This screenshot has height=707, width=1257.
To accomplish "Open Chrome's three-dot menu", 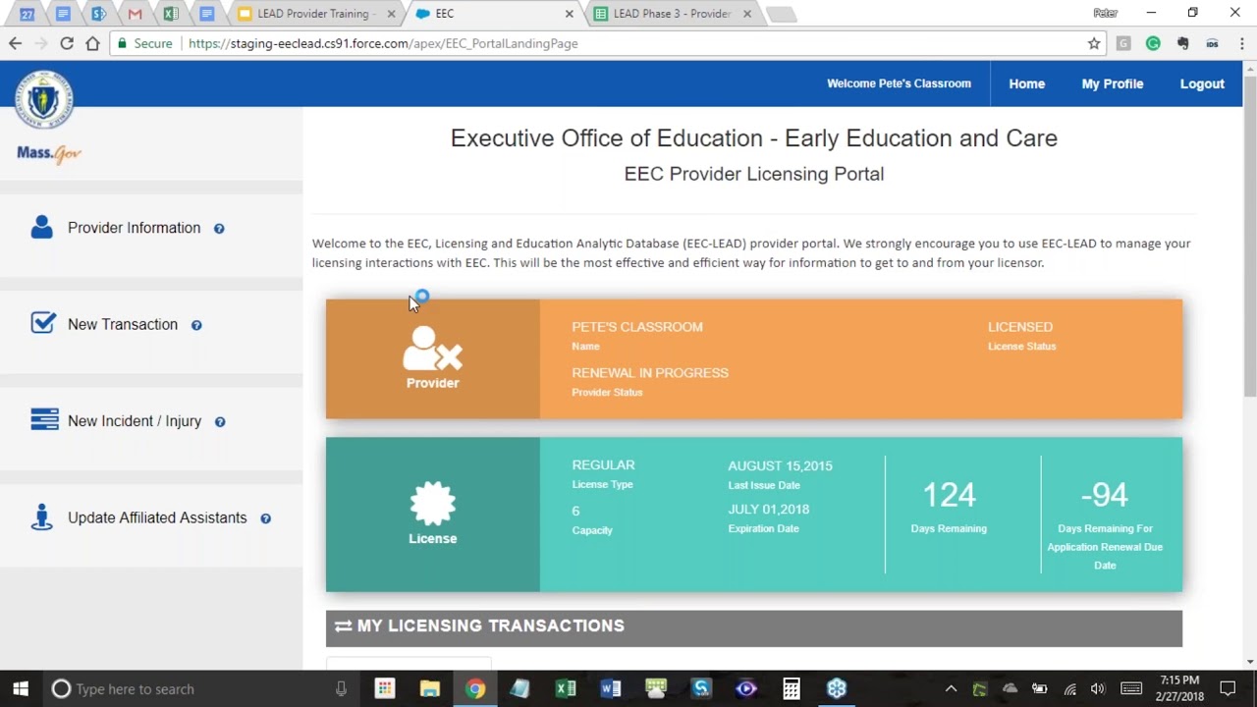I will tap(1241, 43).
